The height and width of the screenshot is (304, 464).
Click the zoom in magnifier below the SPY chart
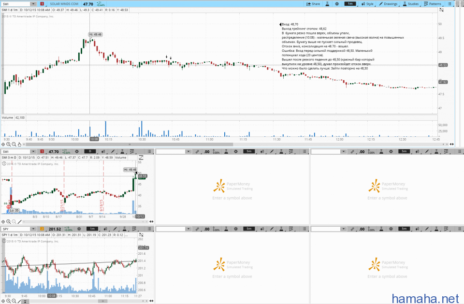point(9,301)
